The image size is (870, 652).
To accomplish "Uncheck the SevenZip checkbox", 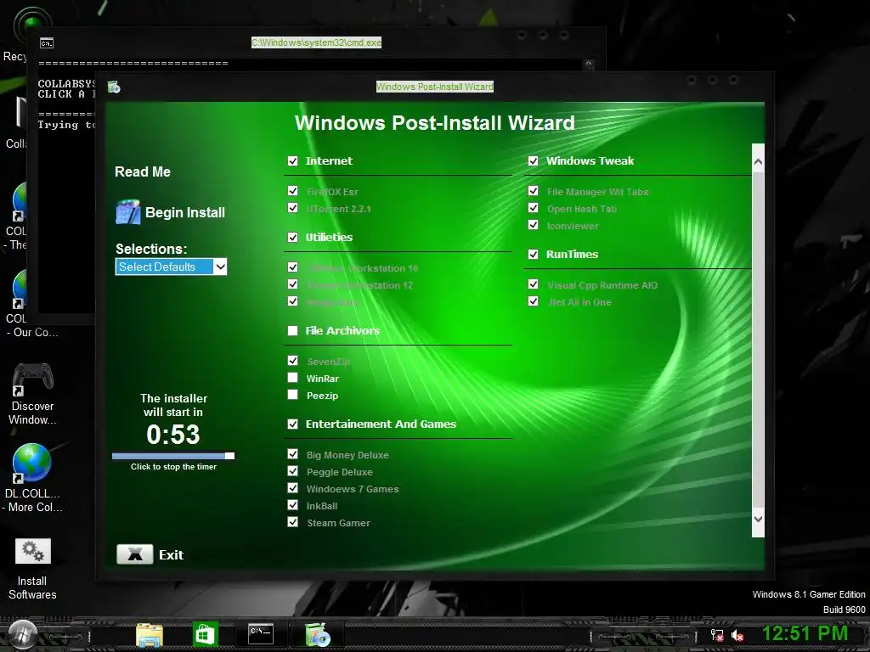I will 293,360.
